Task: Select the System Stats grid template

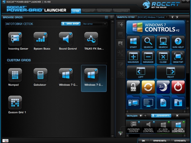Action: [40, 39]
